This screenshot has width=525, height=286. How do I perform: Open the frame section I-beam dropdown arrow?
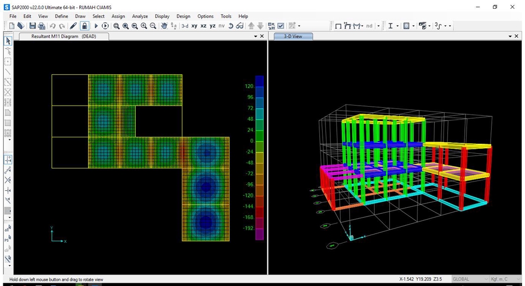pos(398,26)
